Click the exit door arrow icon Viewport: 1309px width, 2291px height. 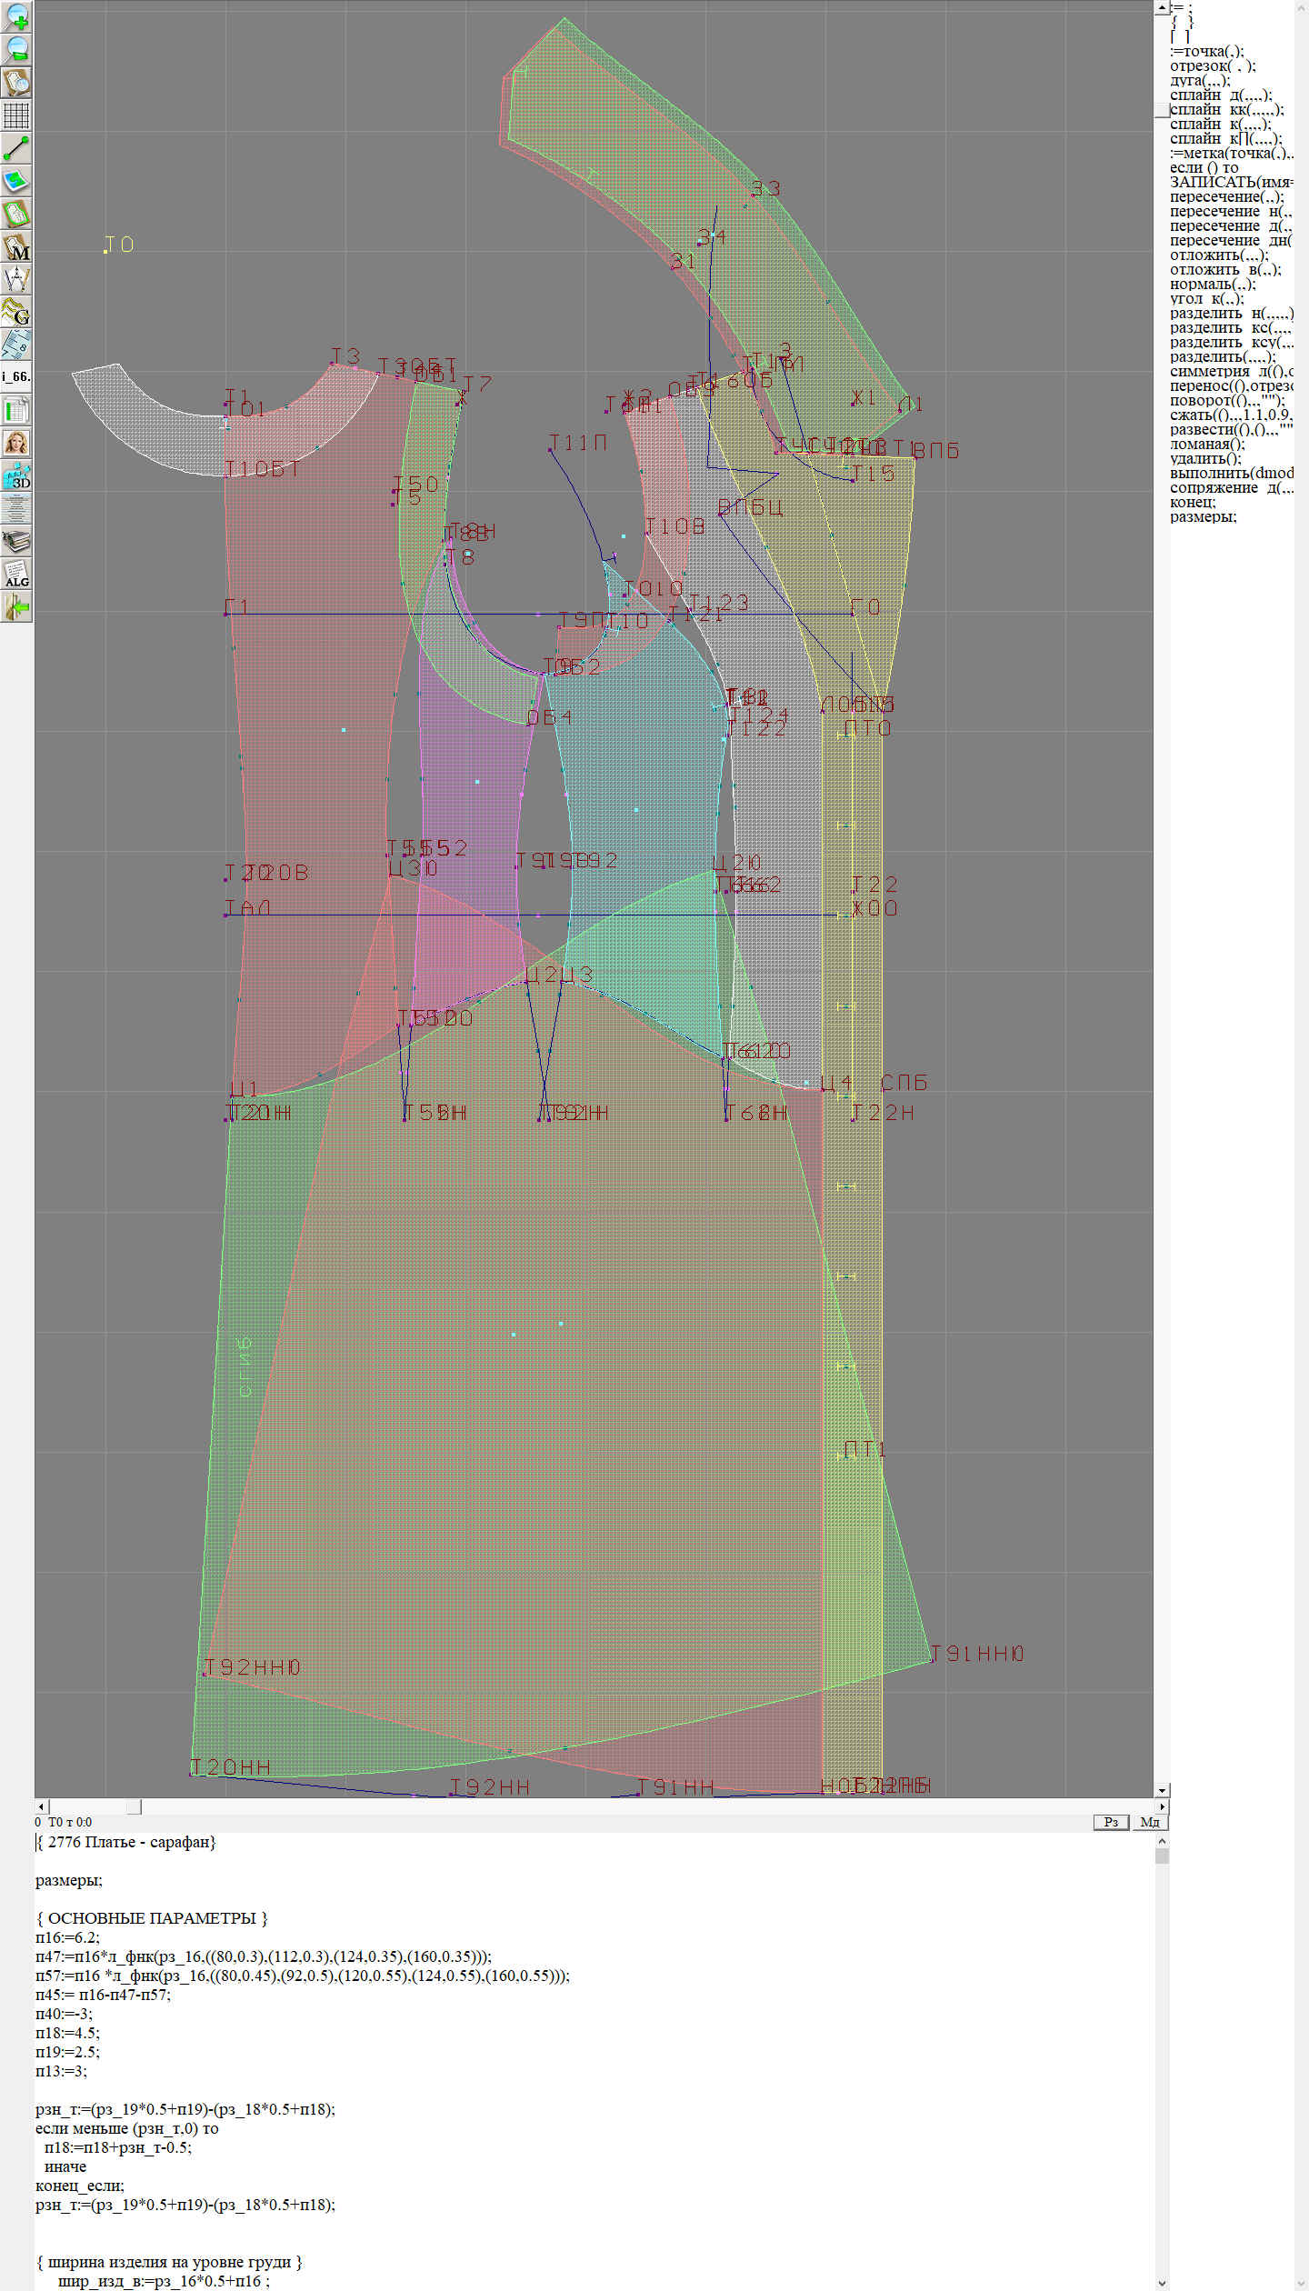point(16,607)
